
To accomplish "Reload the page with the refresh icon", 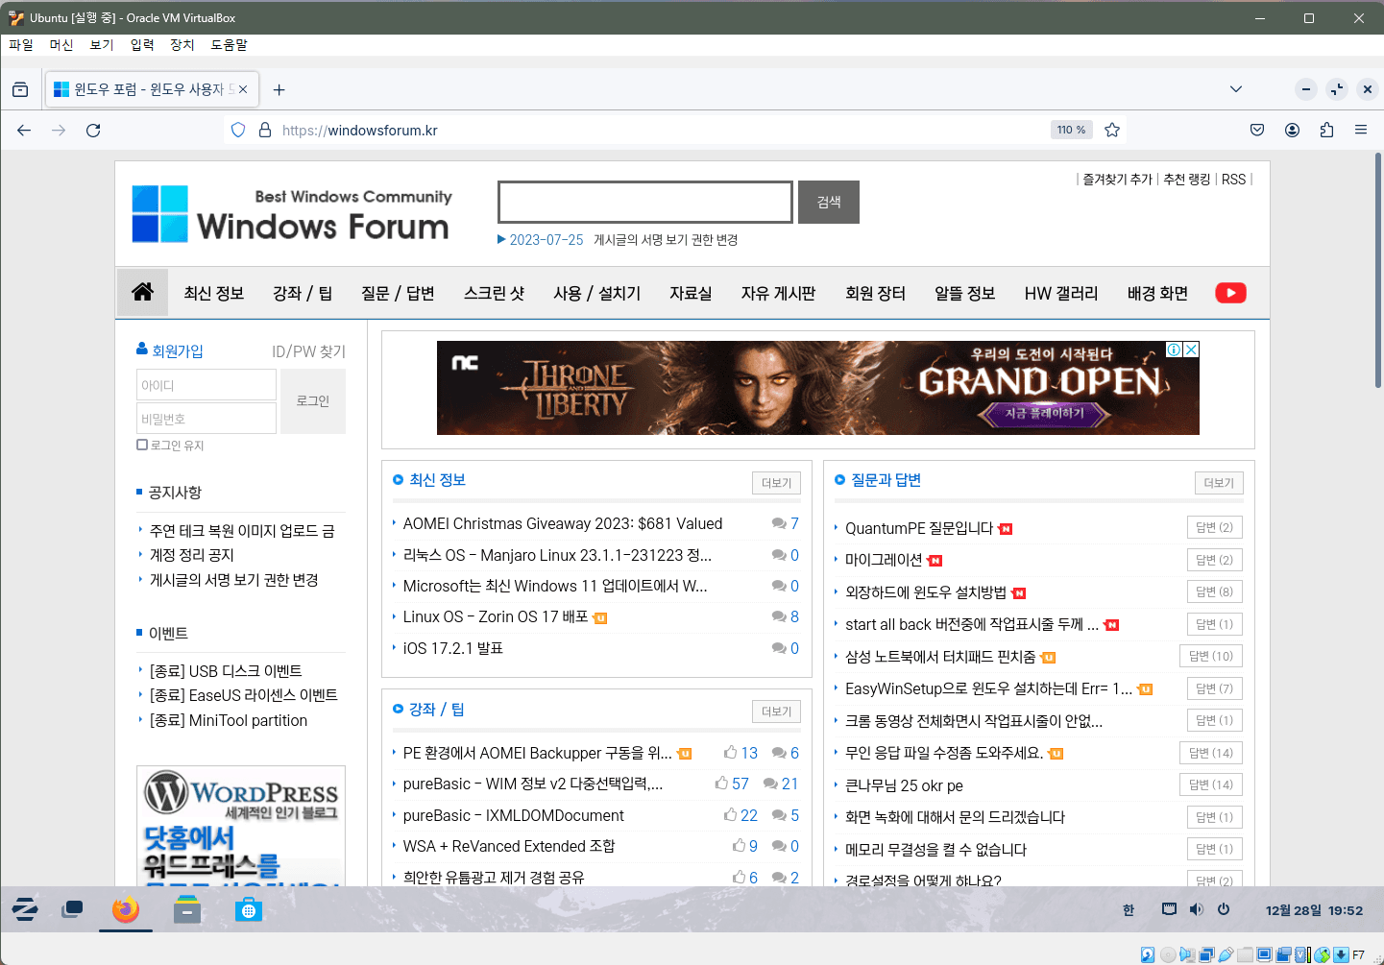I will click(93, 131).
